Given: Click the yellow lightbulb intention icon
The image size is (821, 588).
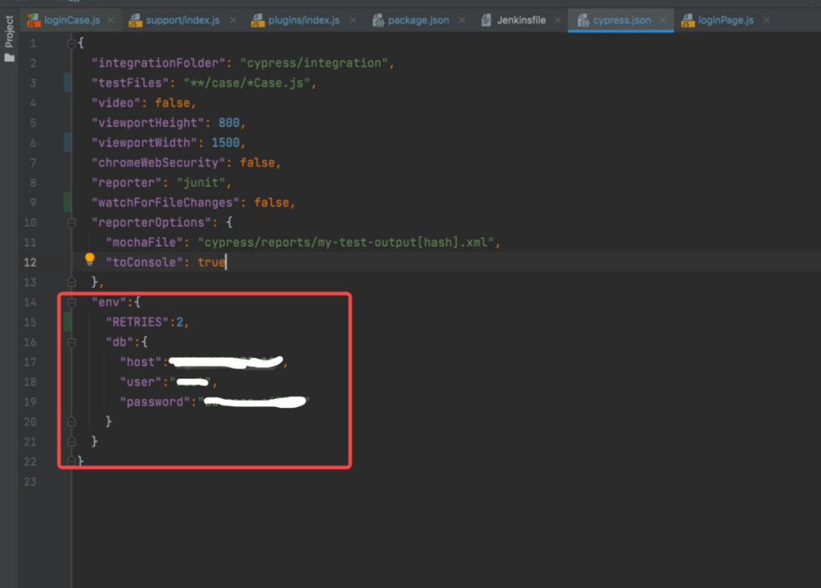Looking at the screenshot, I should coord(90,259).
